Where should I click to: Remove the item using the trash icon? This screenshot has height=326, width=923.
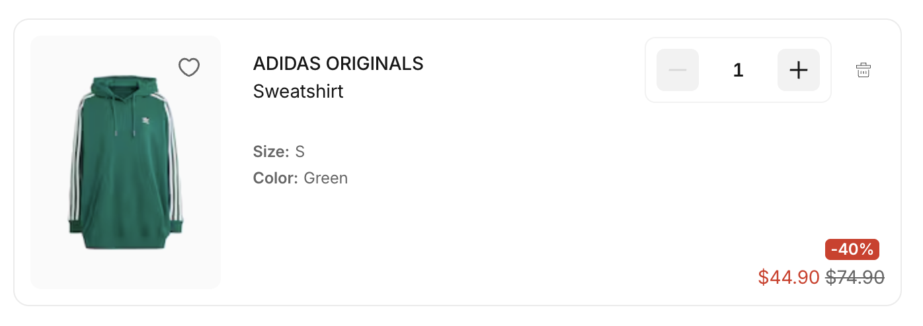tap(863, 70)
